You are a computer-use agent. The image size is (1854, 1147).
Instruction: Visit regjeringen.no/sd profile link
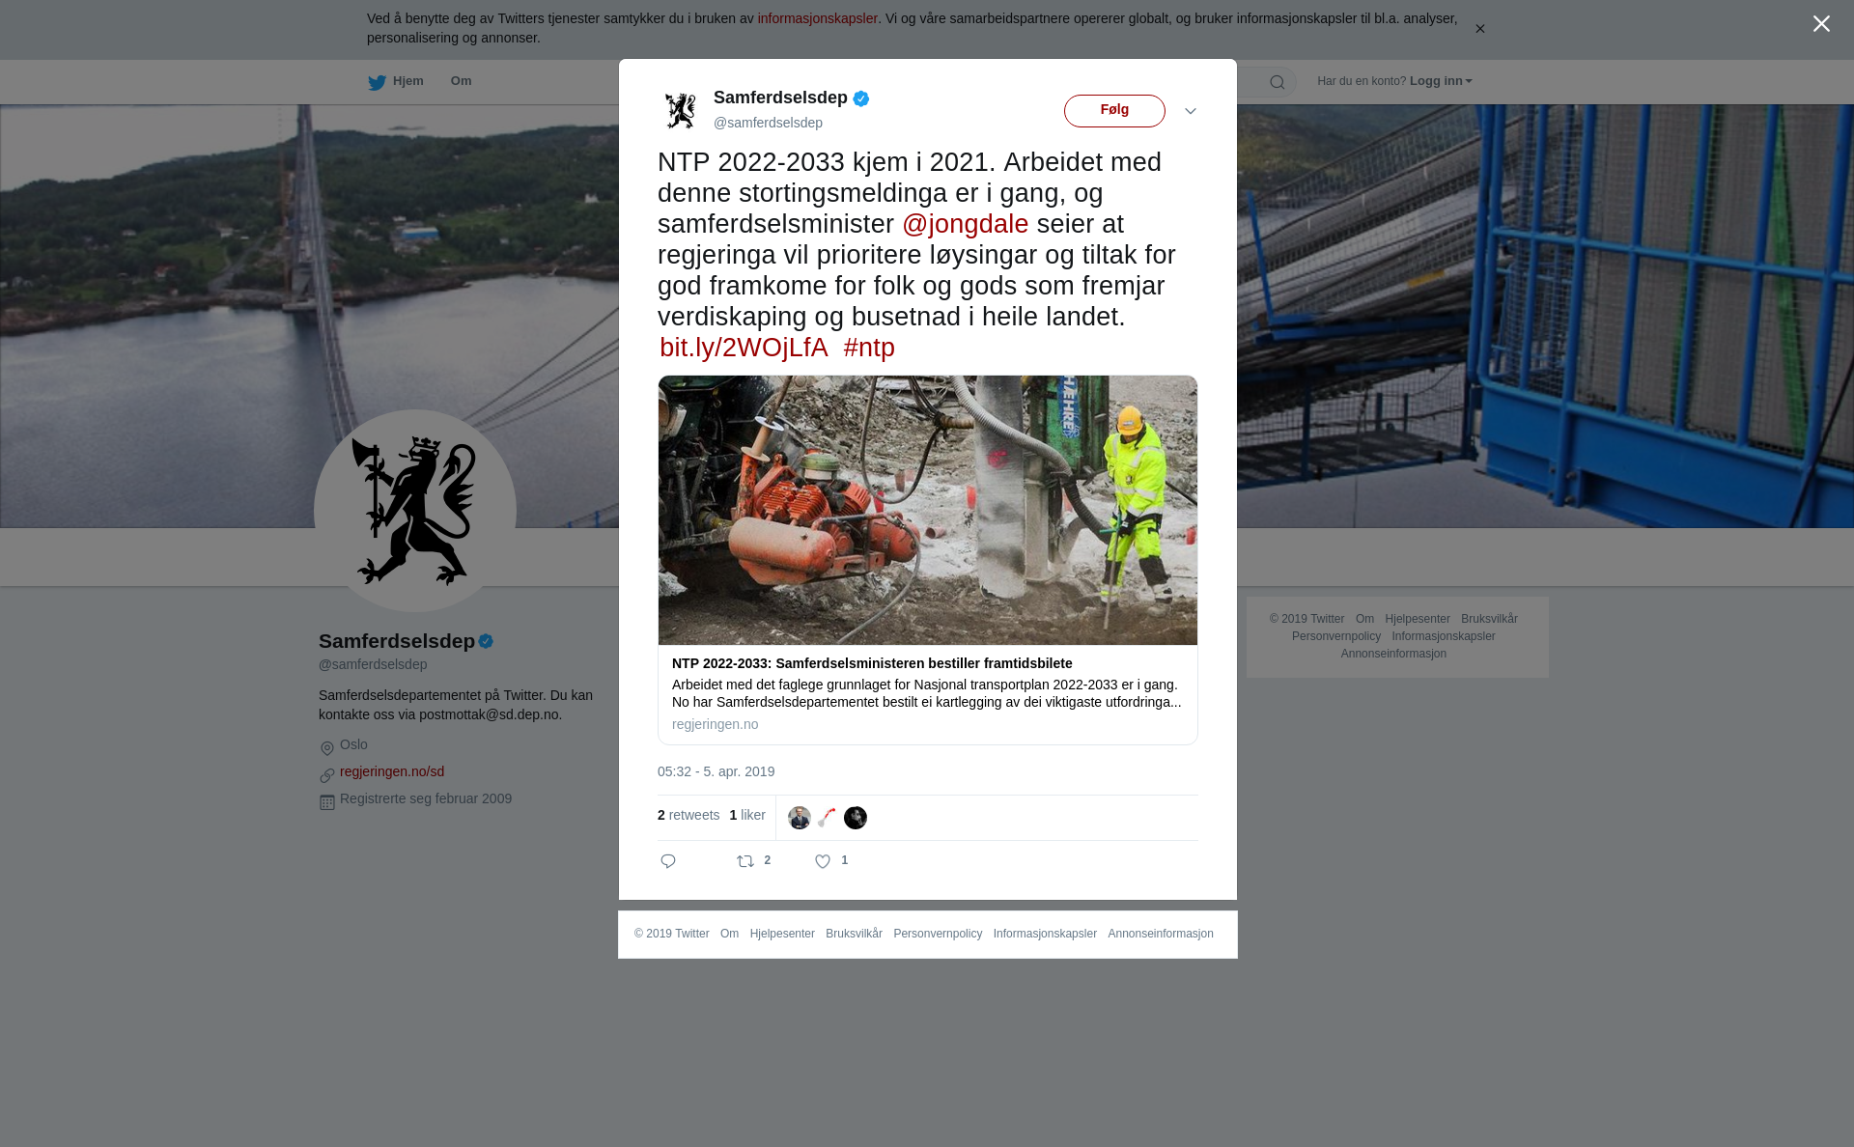click(392, 771)
